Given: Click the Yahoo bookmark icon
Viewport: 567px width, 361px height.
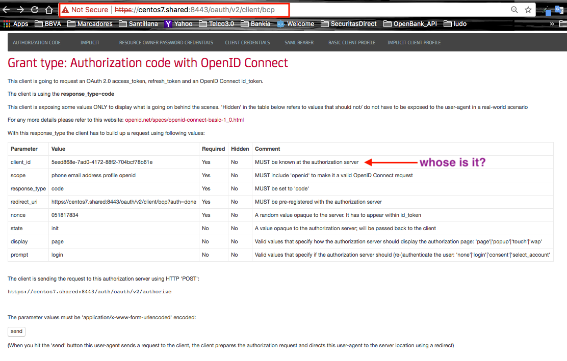Looking at the screenshot, I should (x=168, y=23).
